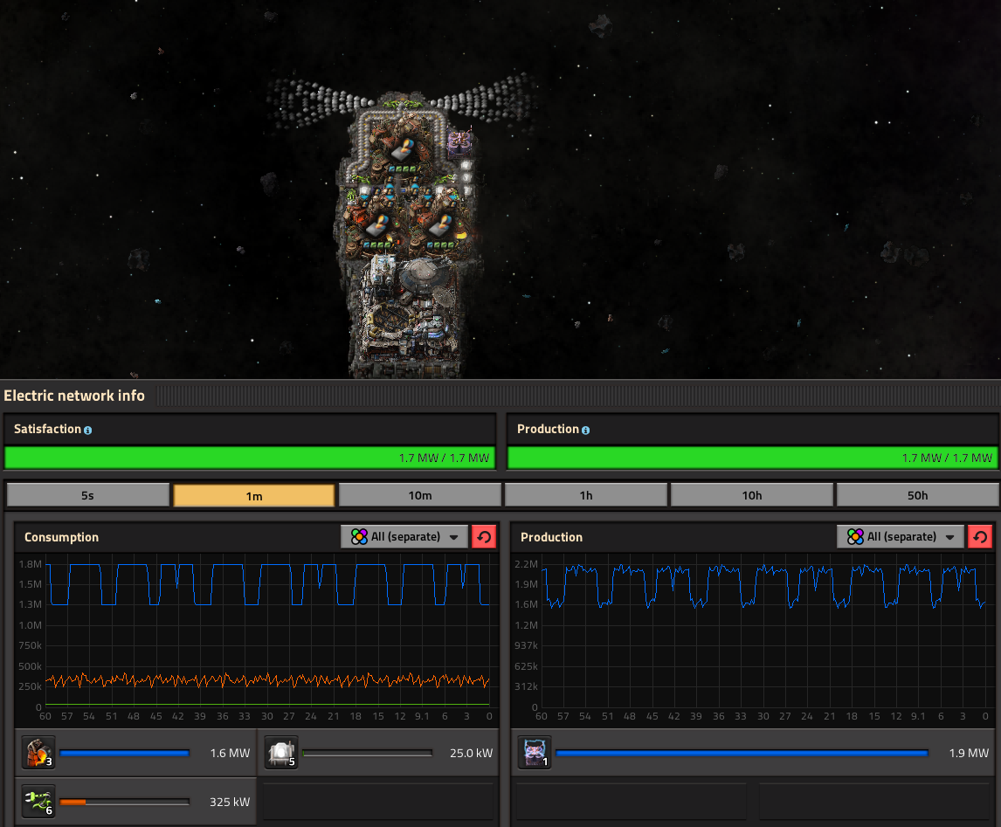
Task: Open Consumption All (separate) dropdown
Action: tap(404, 537)
